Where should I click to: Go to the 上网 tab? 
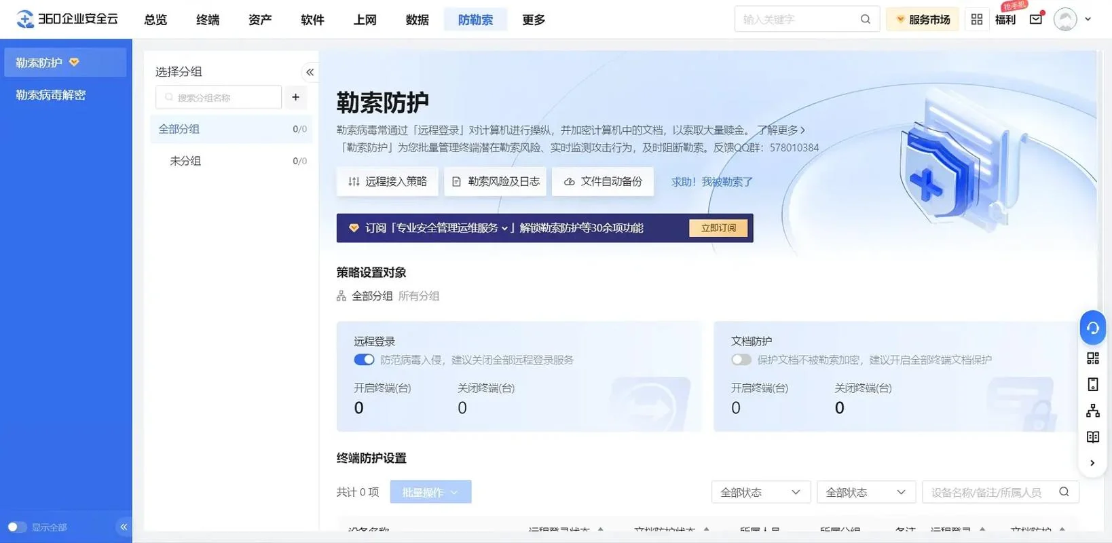pyautogui.click(x=365, y=20)
